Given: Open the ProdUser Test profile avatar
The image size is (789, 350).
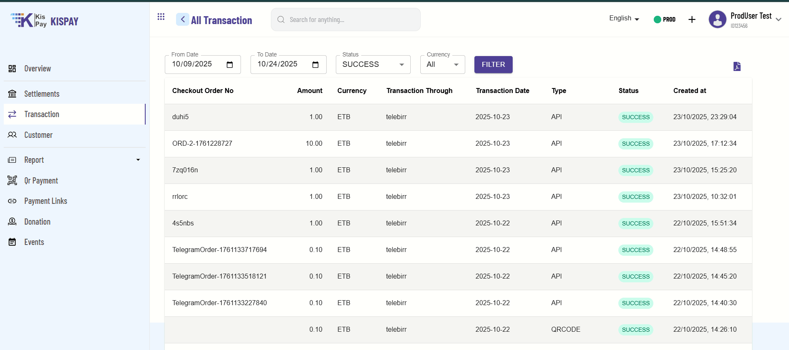Looking at the screenshot, I should pos(717,20).
